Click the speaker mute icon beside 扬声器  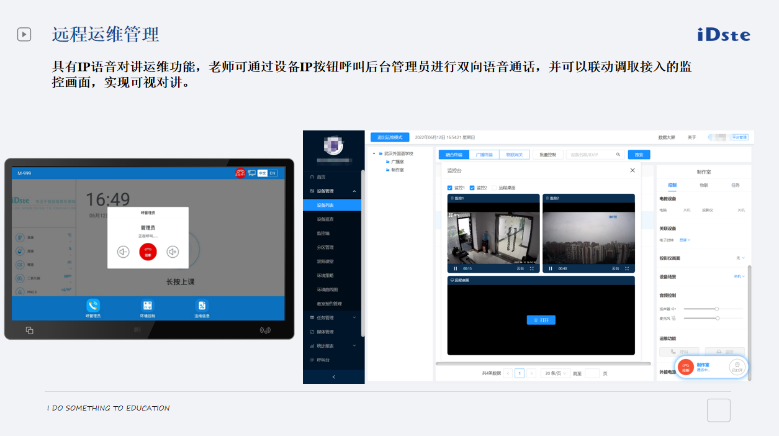(673, 309)
